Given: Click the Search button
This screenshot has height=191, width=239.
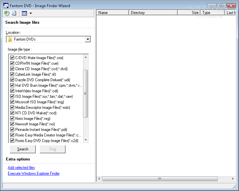Looking at the screenshot, I should pyautogui.click(x=23, y=149).
